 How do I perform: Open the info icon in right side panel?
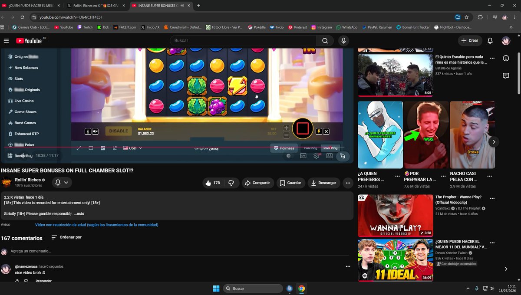[506, 58]
